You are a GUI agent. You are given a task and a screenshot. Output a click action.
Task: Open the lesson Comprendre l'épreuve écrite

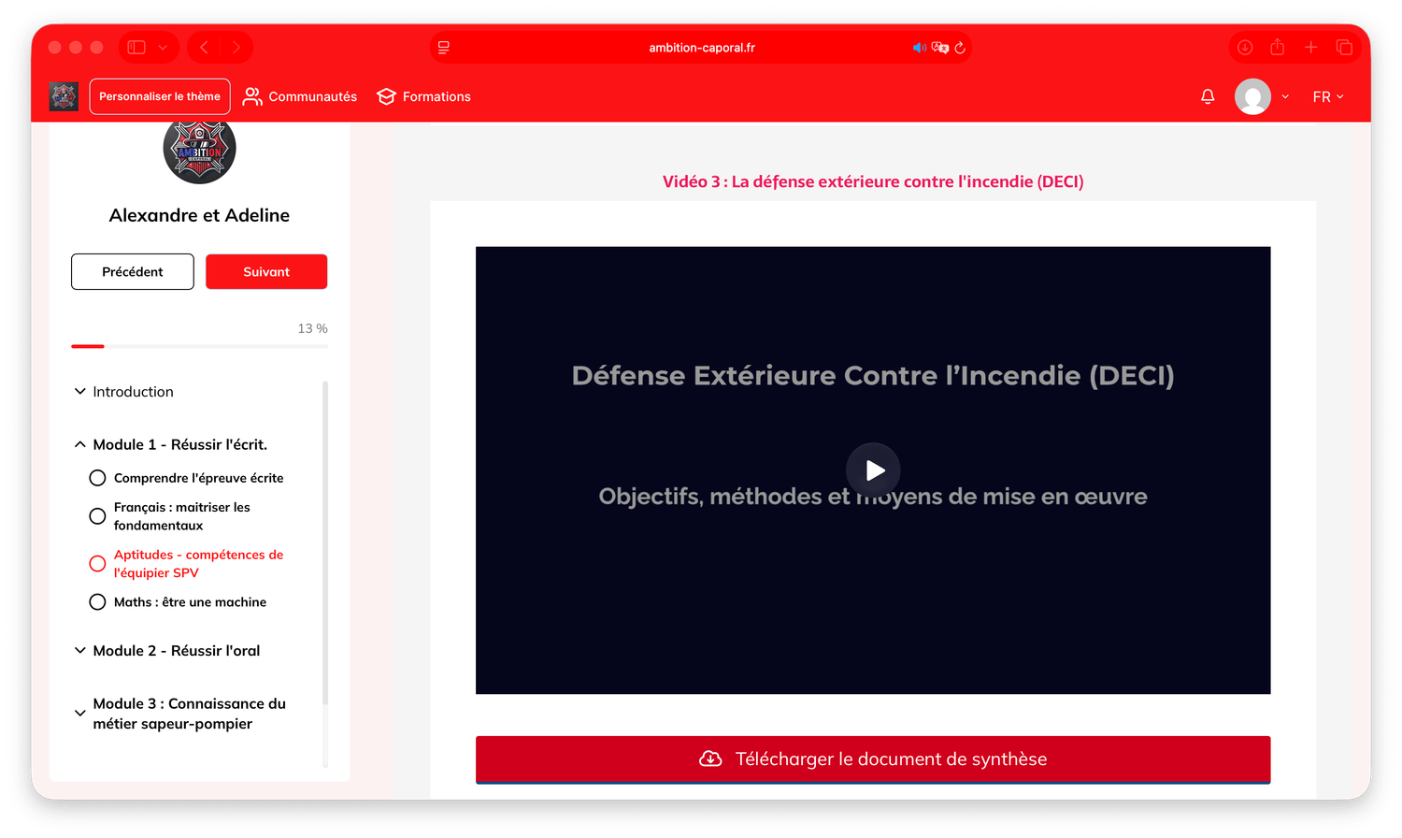coord(198,478)
